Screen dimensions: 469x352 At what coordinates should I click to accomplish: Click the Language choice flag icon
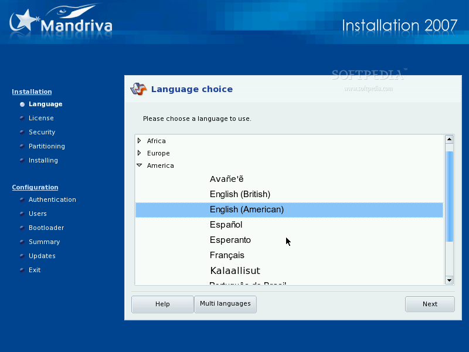point(138,89)
